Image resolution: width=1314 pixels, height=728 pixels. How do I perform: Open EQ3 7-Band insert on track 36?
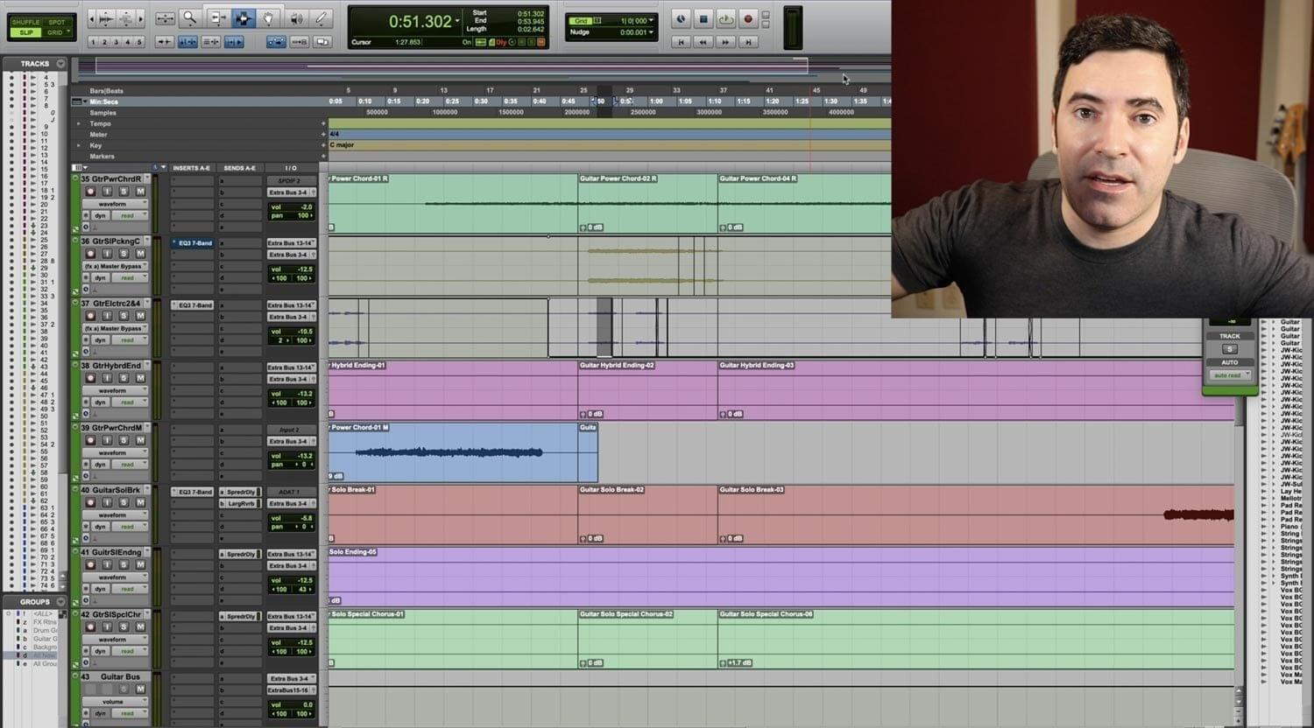pos(194,242)
